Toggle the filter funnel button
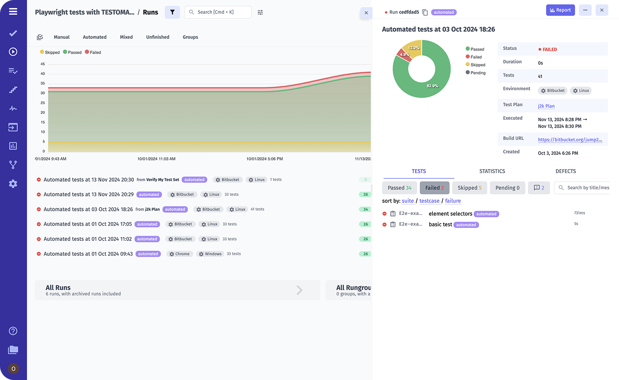Viewport: 619px width, 380px height. (x=172, y=12)
